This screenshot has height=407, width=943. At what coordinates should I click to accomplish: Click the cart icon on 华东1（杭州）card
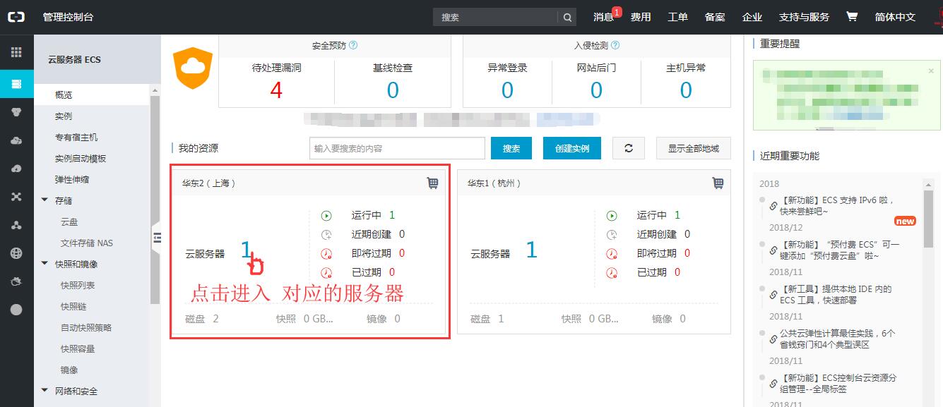[x=718, y=183]
